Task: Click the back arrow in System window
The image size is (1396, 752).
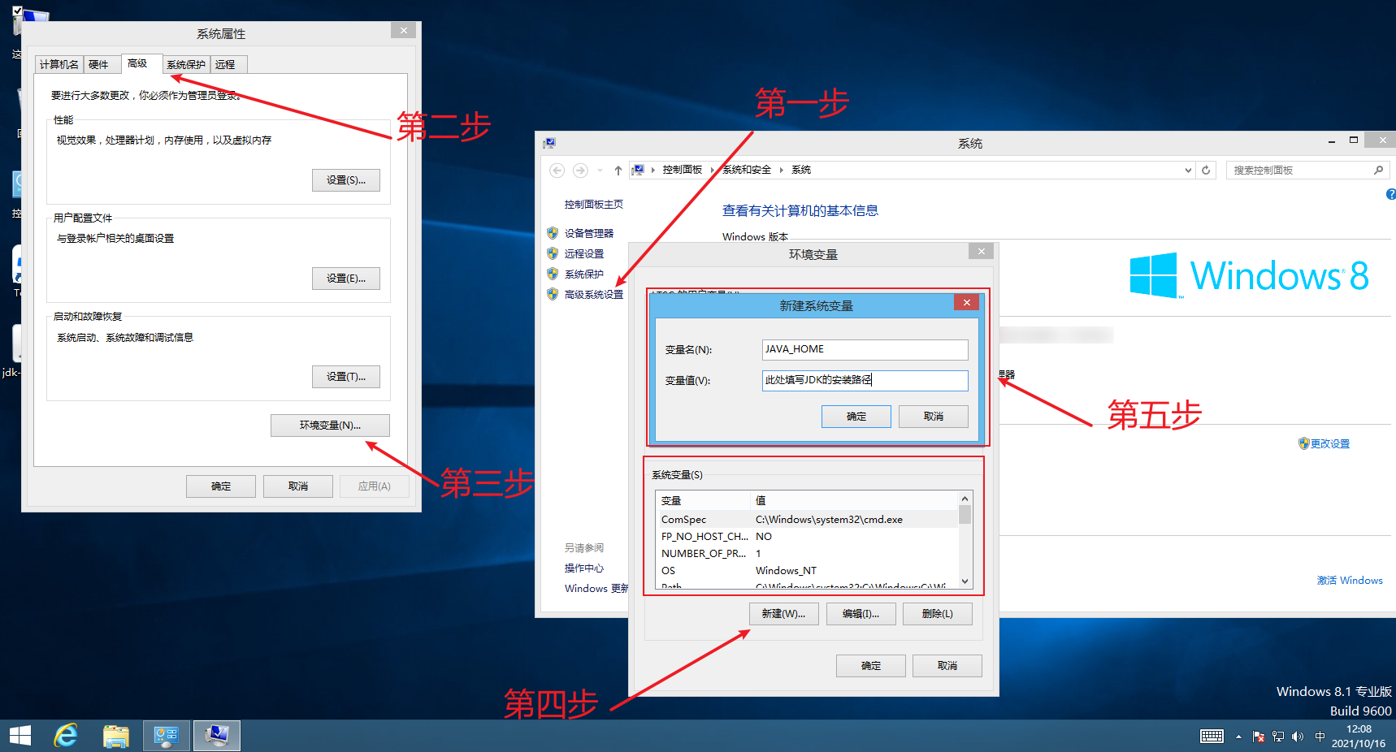Action: click(x=557, y=171)
